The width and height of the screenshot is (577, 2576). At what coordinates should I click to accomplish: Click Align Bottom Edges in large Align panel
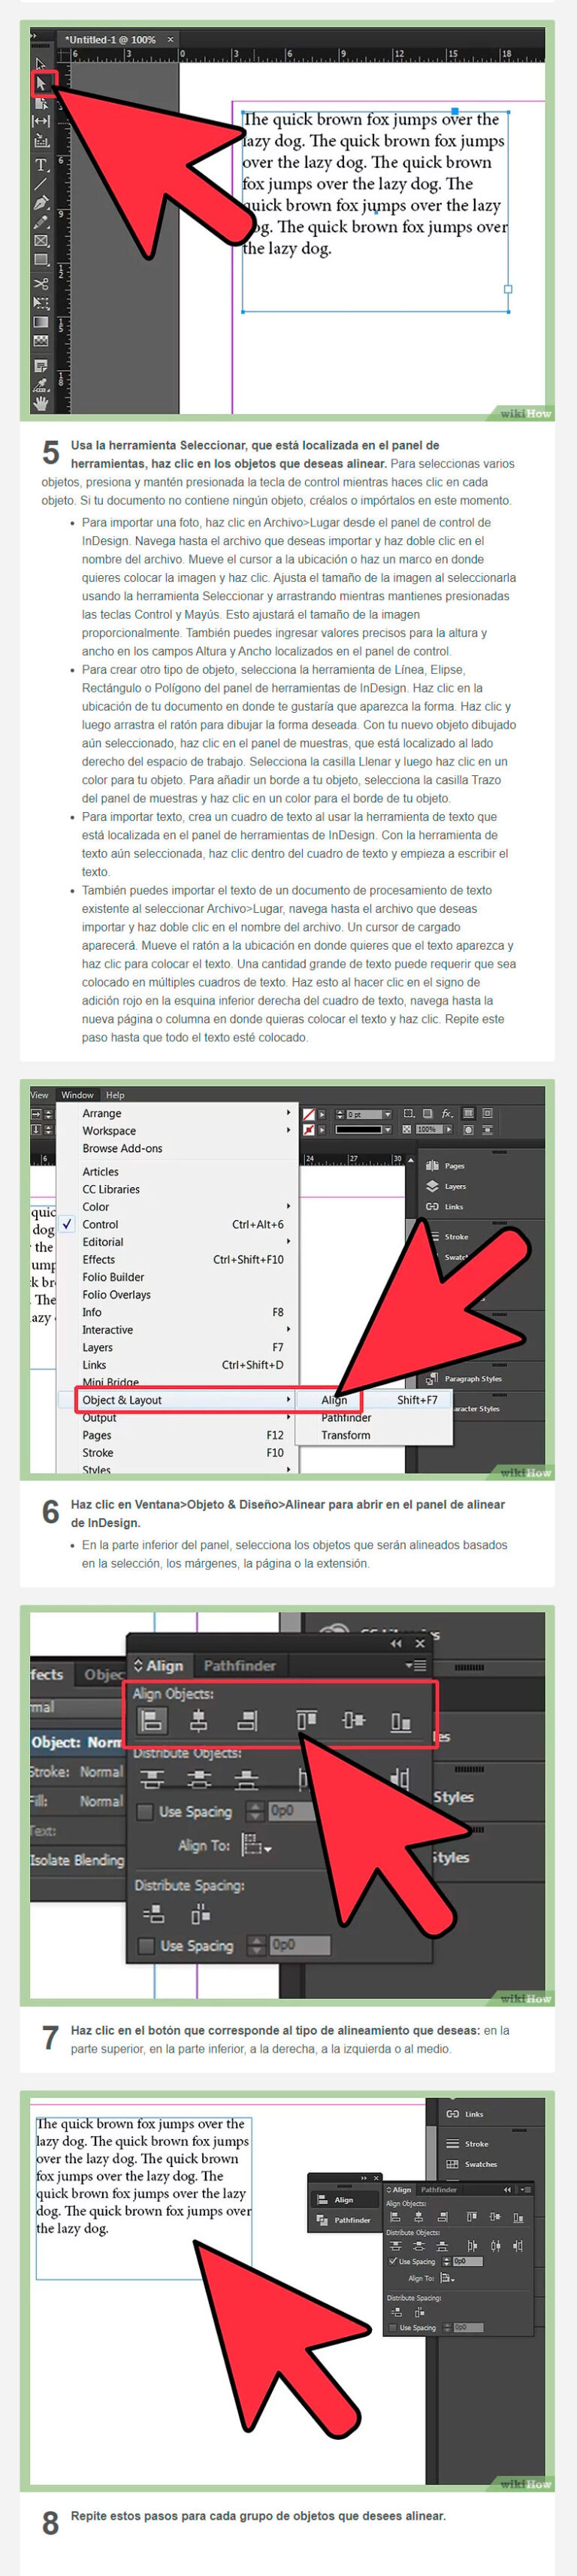coord(401,1721)
